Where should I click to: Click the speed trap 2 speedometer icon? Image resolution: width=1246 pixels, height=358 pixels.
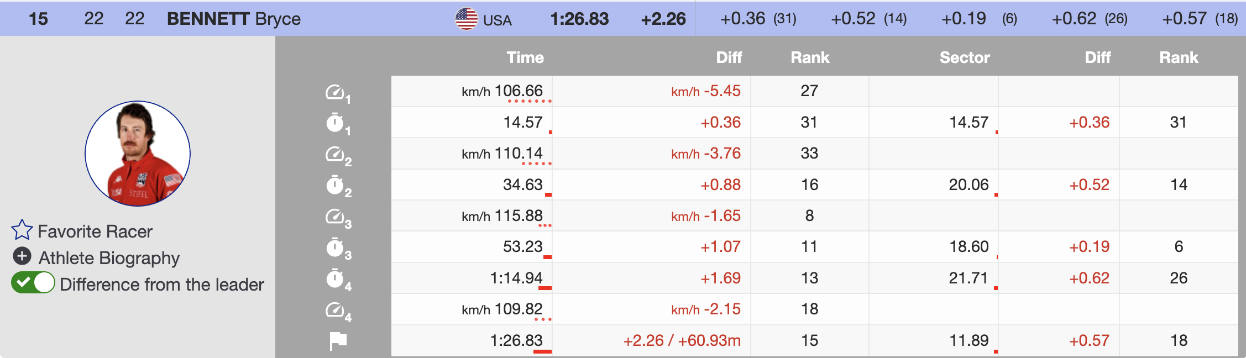(x=335, y=154)
